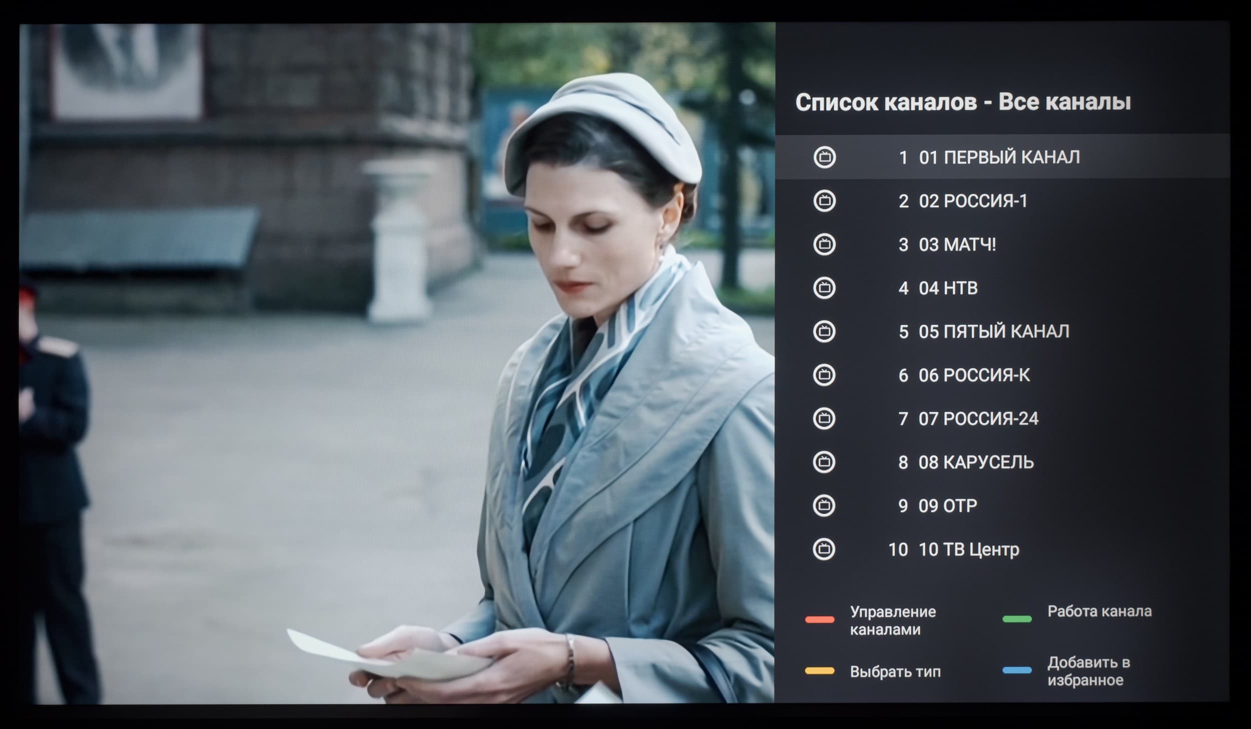Click TV icon beside ПЯТЫЙ КАНАЛ
Screen dimensions: 1251x729
tap(824, 331)
